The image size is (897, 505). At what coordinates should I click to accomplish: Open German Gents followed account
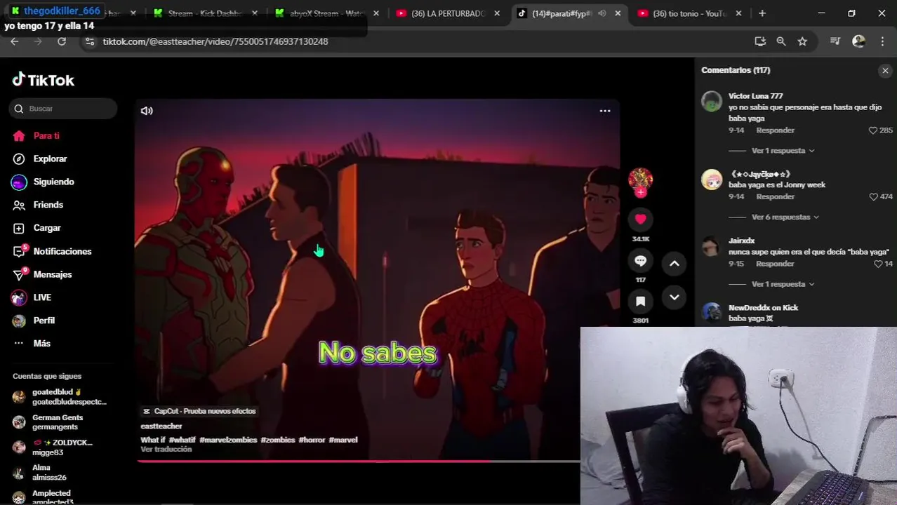pos(57,422)
